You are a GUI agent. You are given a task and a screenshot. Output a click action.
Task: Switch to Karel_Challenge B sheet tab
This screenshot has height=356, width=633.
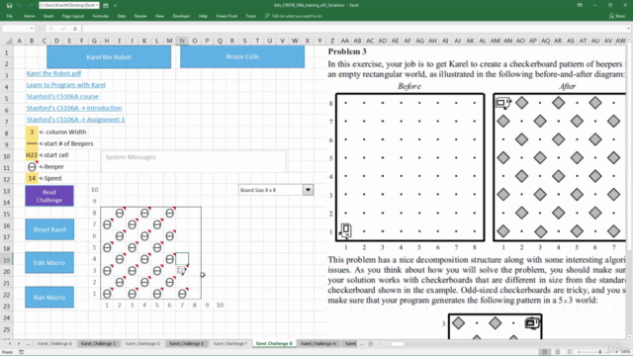(54, 344)
